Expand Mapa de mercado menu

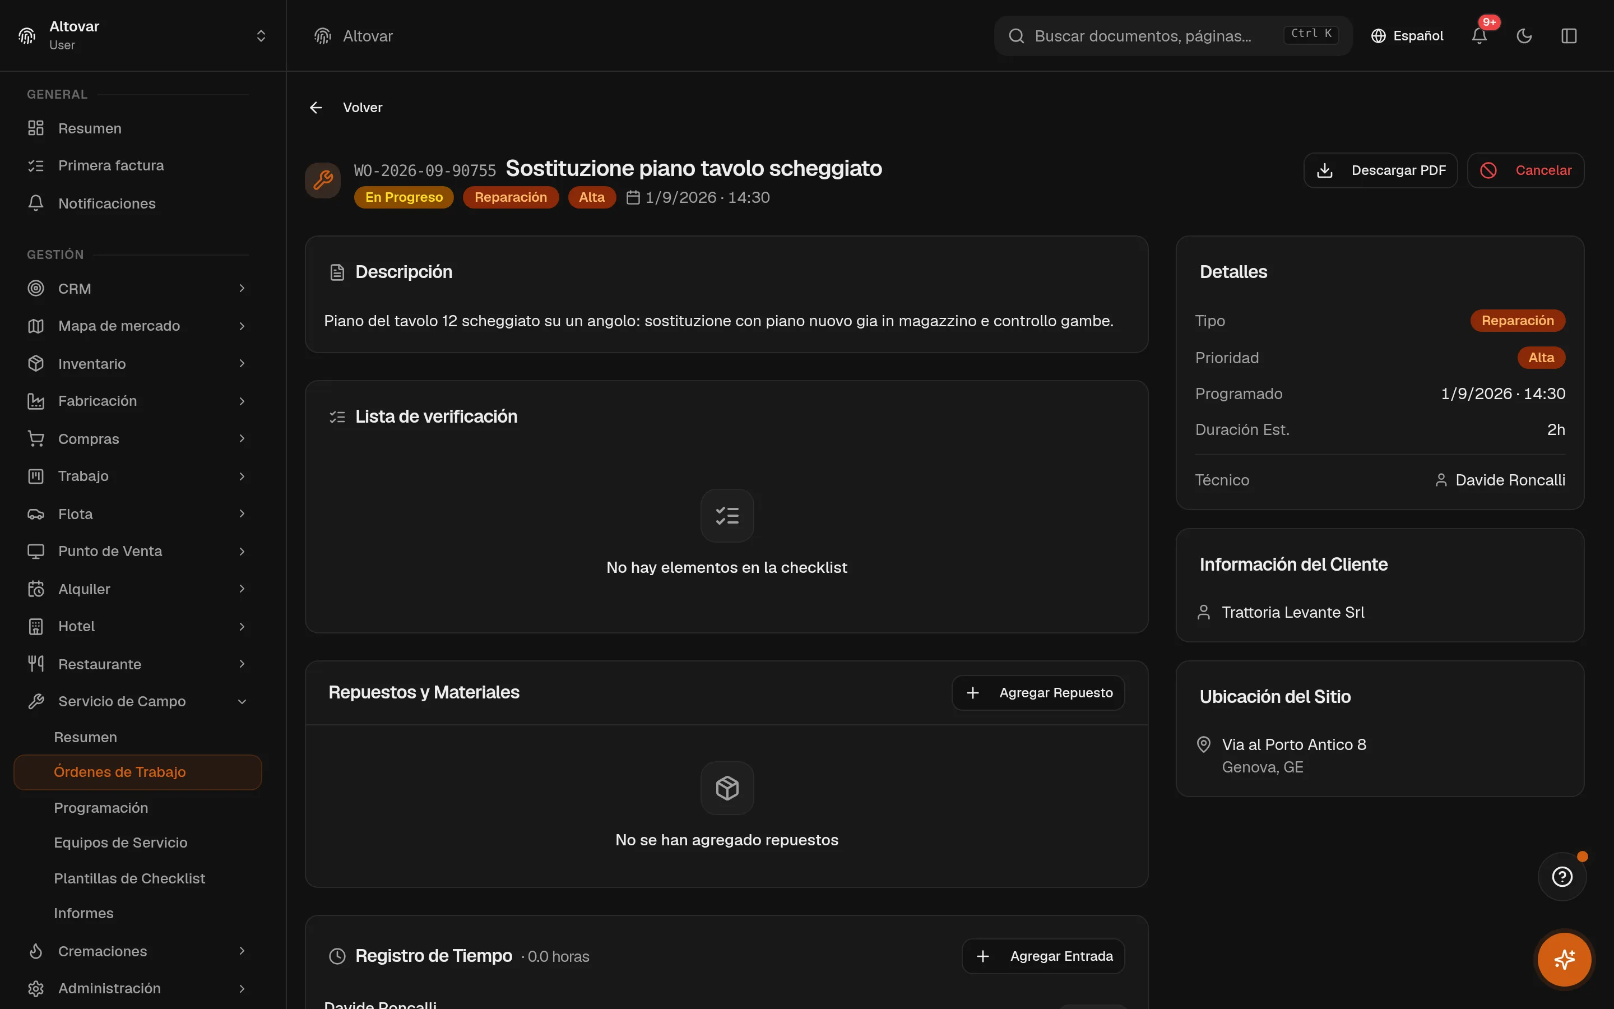coord(137,326)
